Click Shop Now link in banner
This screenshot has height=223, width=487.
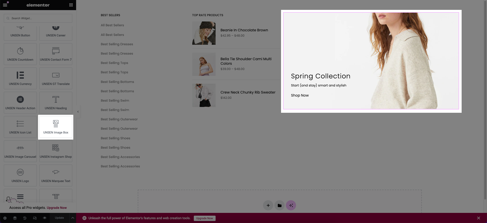point(300,95)
